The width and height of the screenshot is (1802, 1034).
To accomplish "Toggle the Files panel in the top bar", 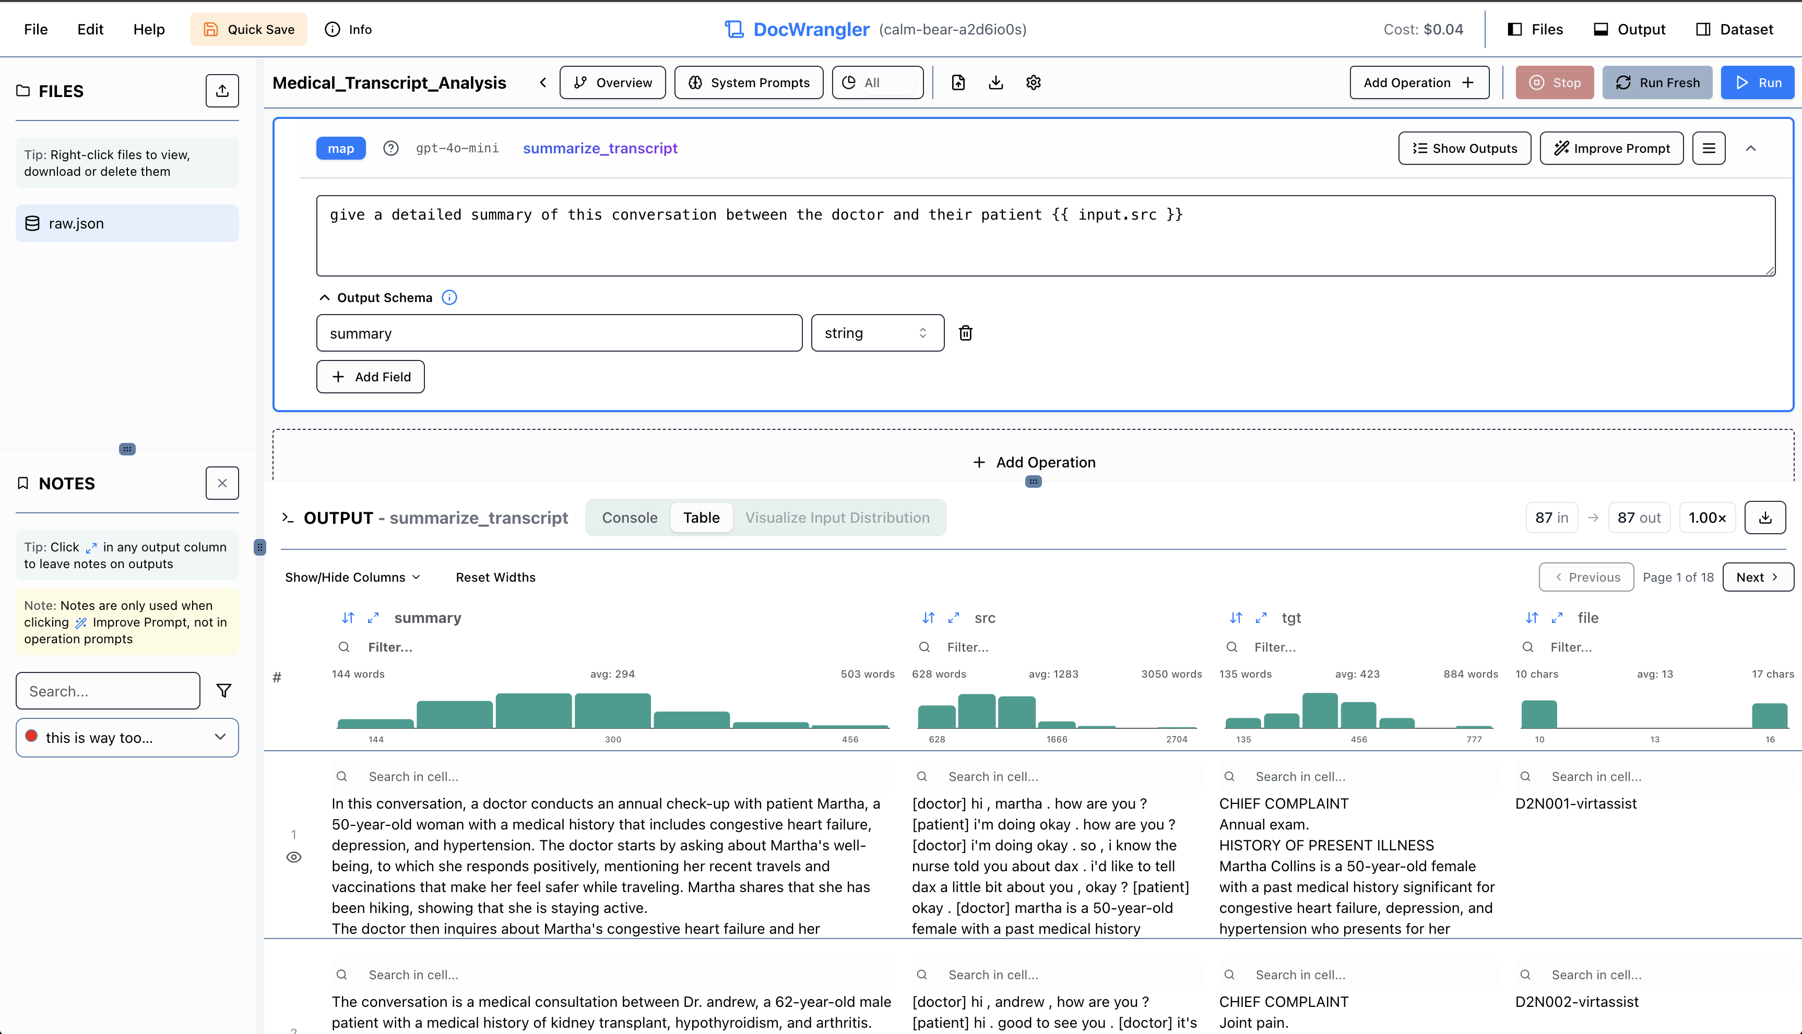I will 1535,29.
